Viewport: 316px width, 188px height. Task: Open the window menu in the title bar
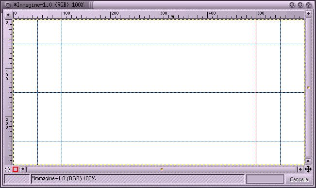click(x=8, y=5)
